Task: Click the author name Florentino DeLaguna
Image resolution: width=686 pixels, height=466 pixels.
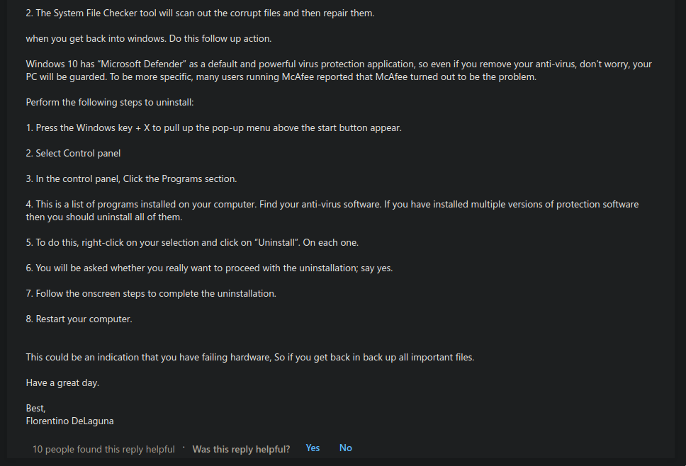Action: 69,421
